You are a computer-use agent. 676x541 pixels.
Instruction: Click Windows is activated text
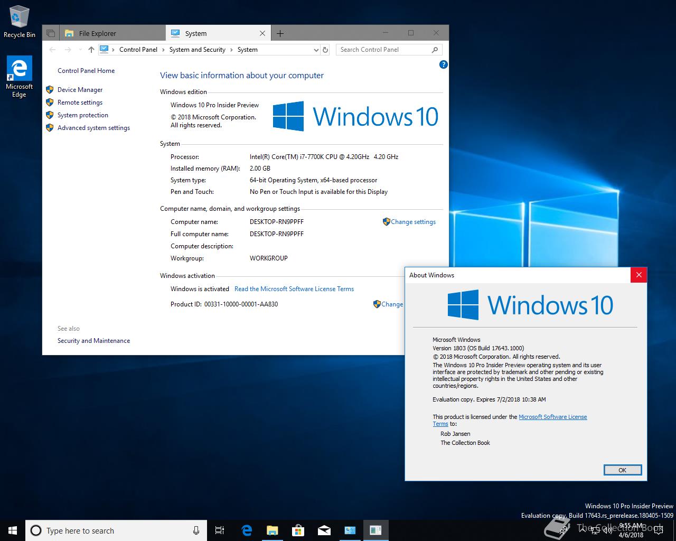click(200, 289)
